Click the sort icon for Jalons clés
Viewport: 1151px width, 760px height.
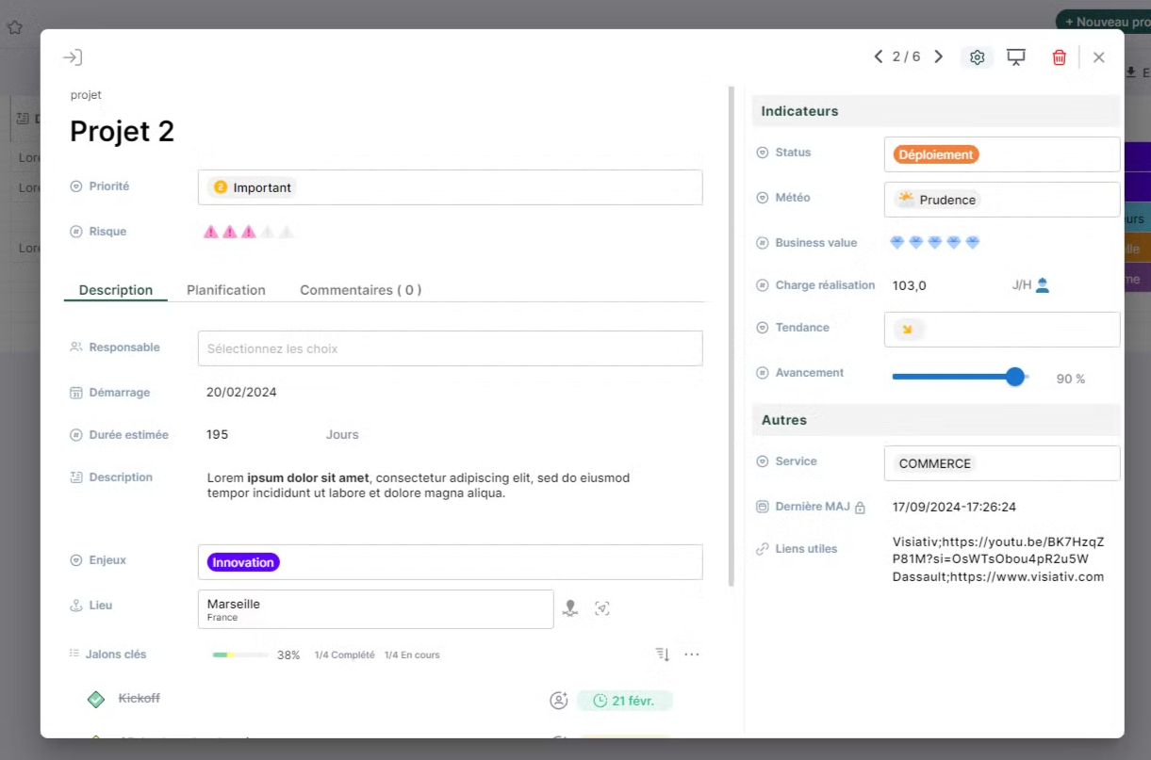[x=662, y=655]
